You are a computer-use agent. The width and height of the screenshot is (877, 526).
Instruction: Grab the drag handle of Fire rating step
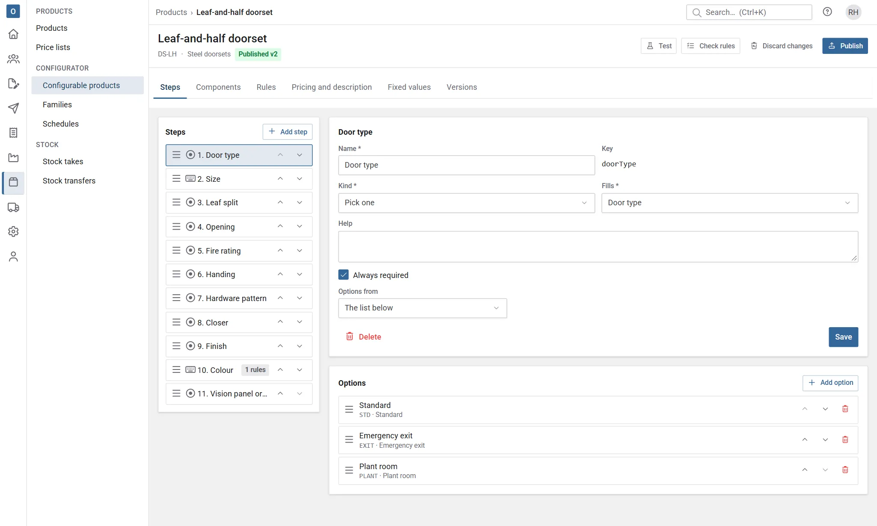(176, 251)
